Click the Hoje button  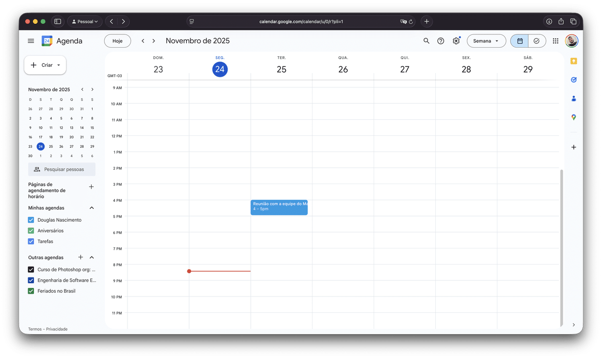[117, 41]
